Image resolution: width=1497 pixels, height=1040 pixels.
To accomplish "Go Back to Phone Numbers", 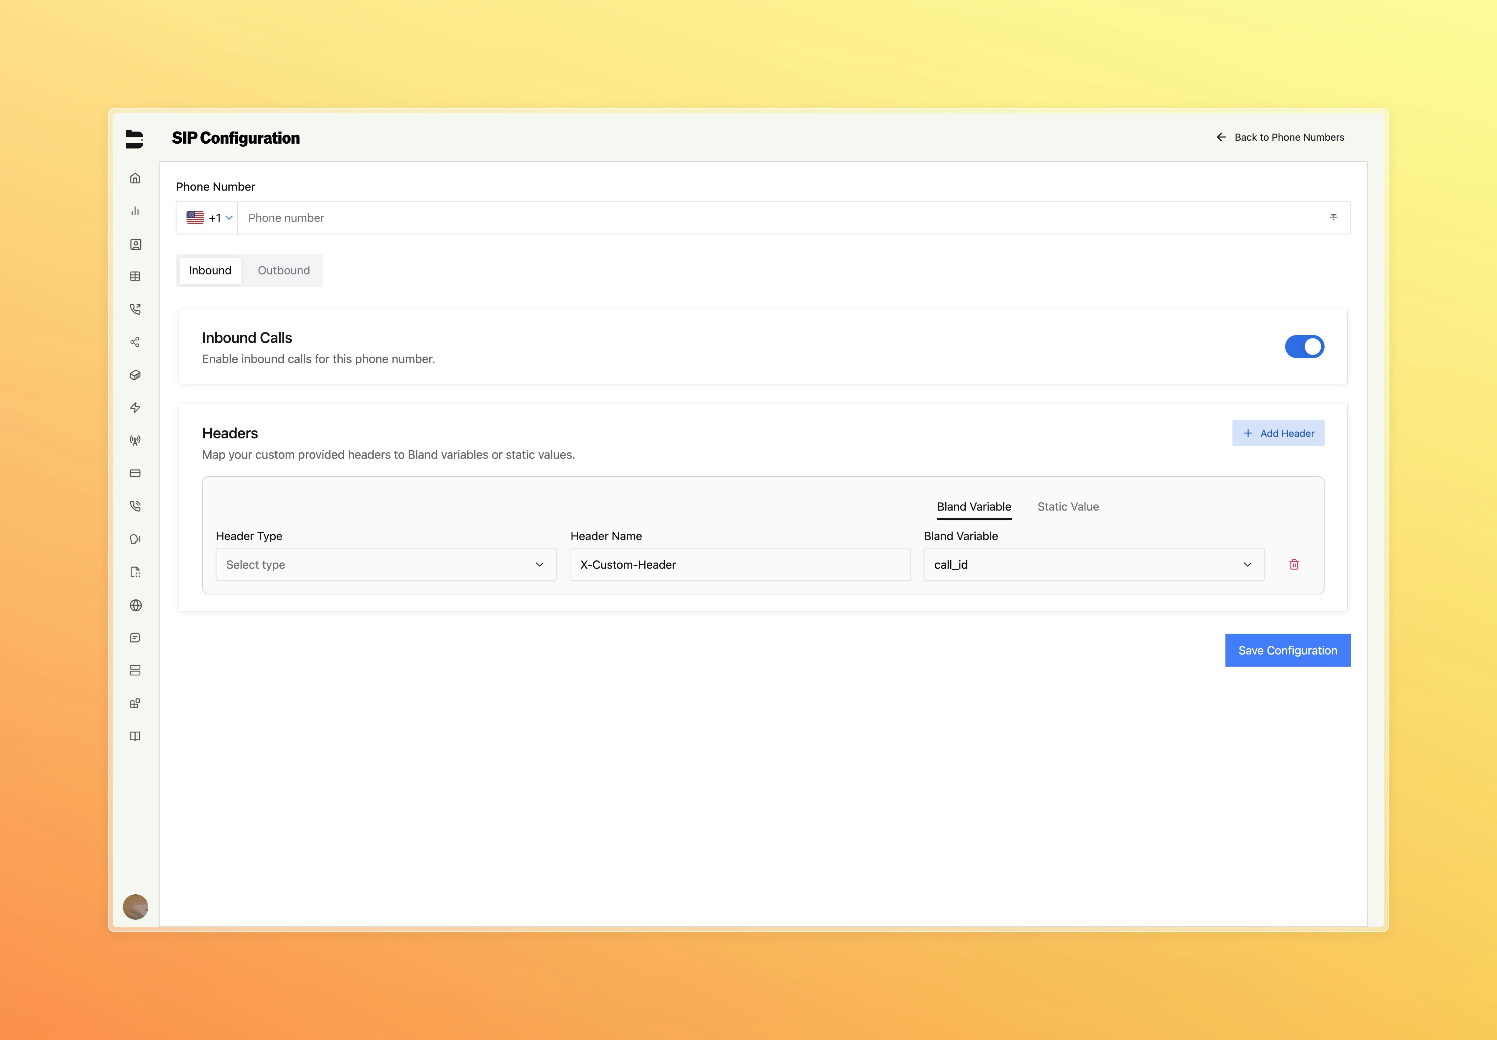I will [1280, 137].
